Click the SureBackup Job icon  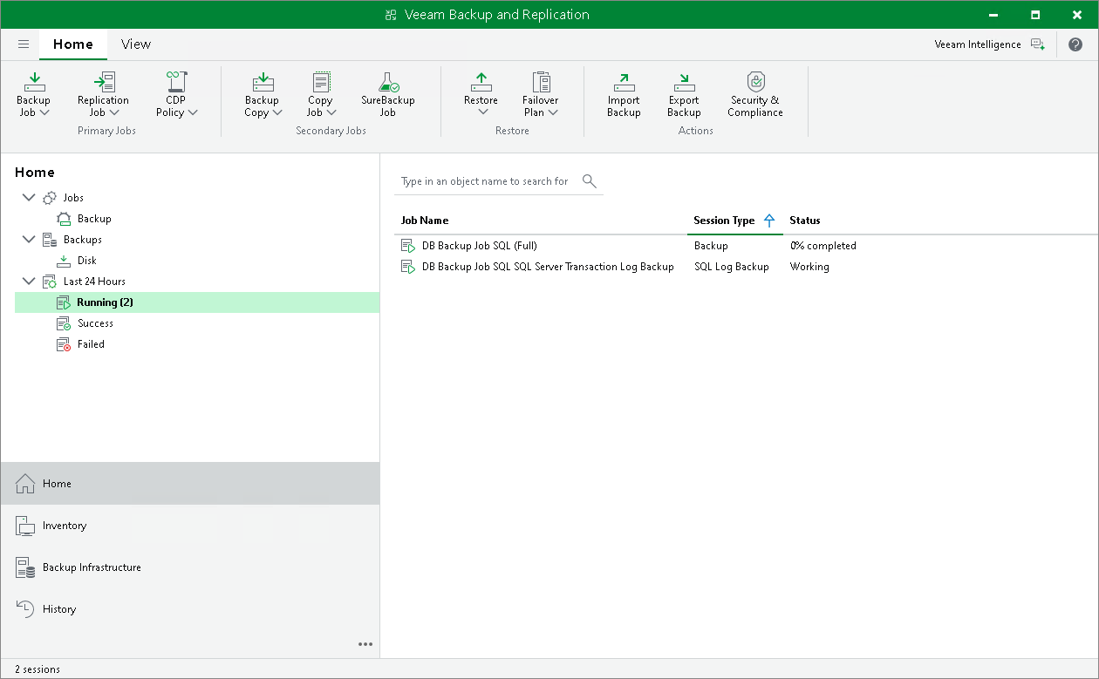click(387, 83)
